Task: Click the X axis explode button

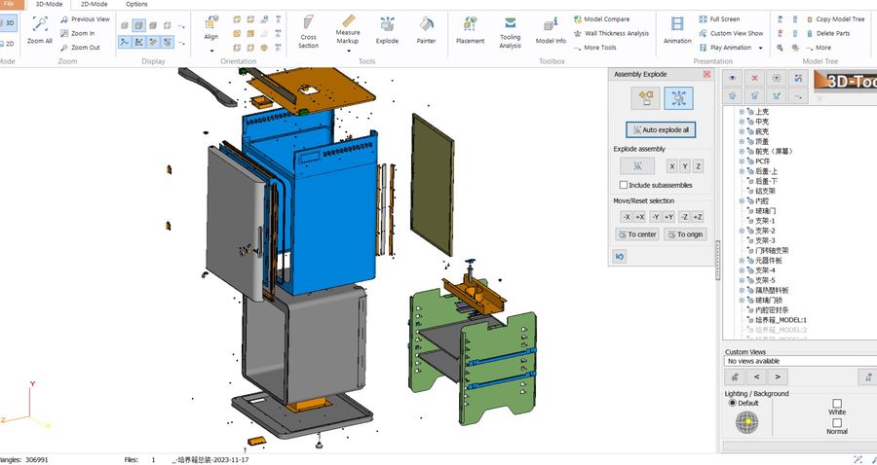Action: click(671, 166)
